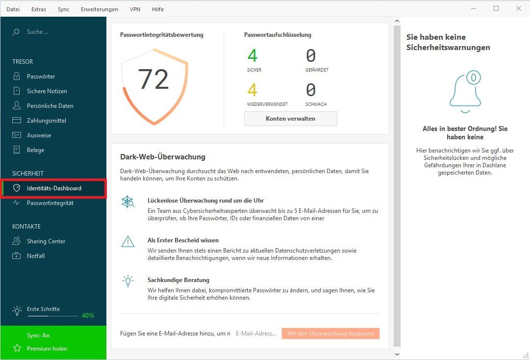Click the E-Mail-Adresse input field
This screenshot has height=360, width=530.
pos(256,334)
